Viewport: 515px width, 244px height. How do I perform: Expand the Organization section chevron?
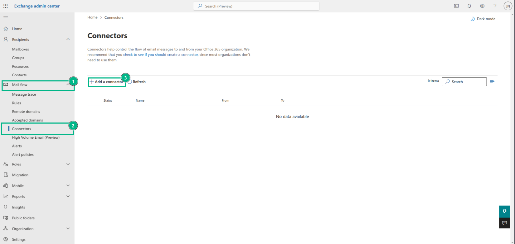tap(68, 229)
